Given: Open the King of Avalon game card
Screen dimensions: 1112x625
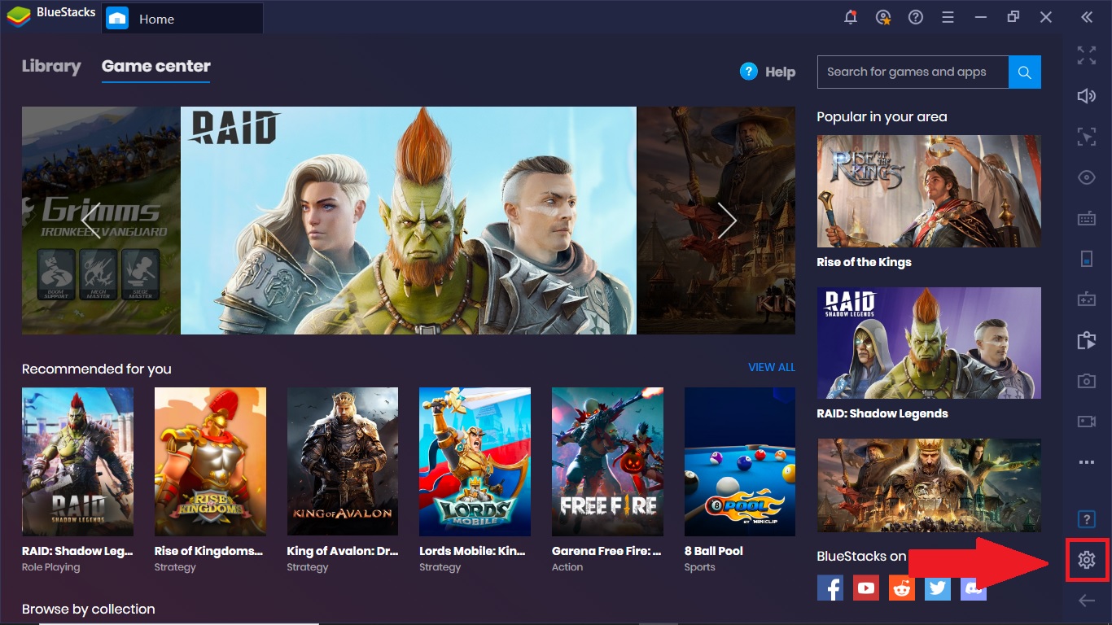Looking at the screenshot, I should [343, 462].
